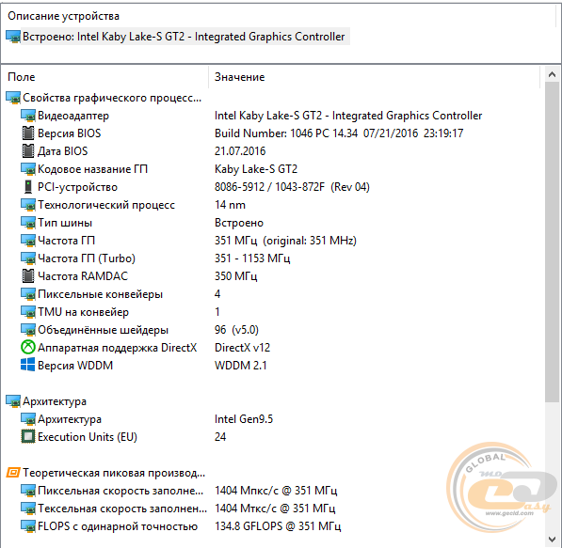562x548 pixels.
Task: Click the 1404 Мткс/с @ 351 МГц value
Action: click(275, 509)
